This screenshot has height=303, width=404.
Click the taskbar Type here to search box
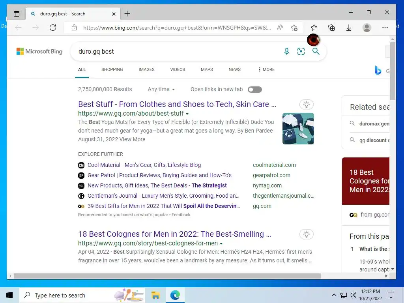(x=82, y=295)
